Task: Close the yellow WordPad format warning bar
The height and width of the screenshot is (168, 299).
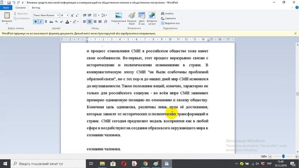Action: [296, 33]
